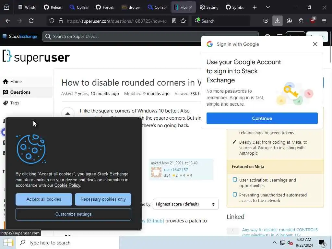Open uBlock extension icon with badge
This screenshot has height=249, width=332.
coord(313,20)
